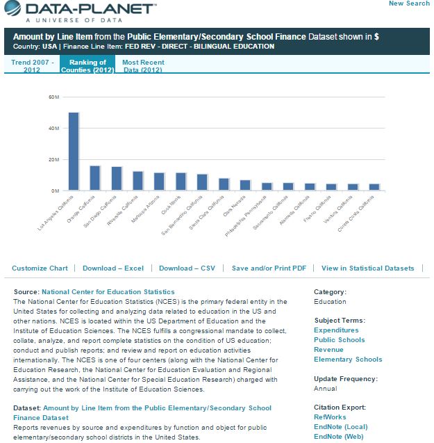Open View in Statistical Datasets
Viewport: 434px width, 443px height.
368,268
